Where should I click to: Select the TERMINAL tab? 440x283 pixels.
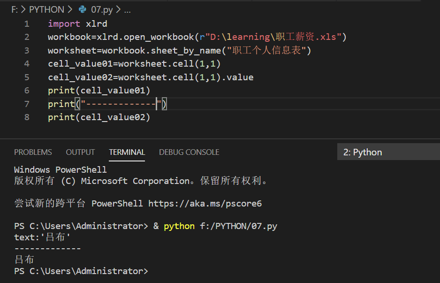(x=127, y=152)
